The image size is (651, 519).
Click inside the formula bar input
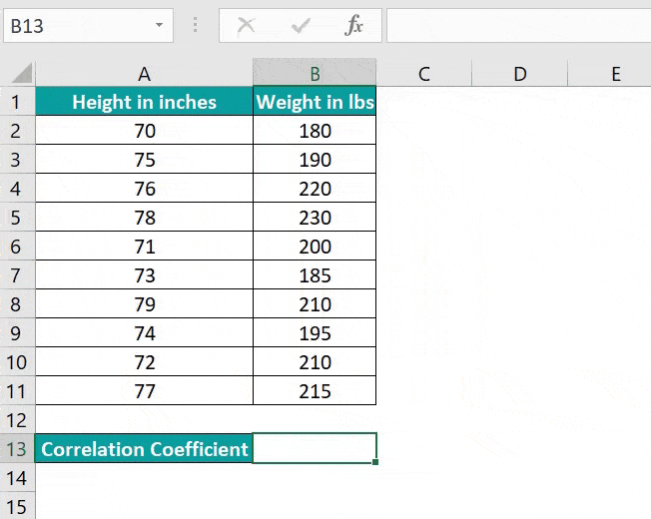coord(518,26)
